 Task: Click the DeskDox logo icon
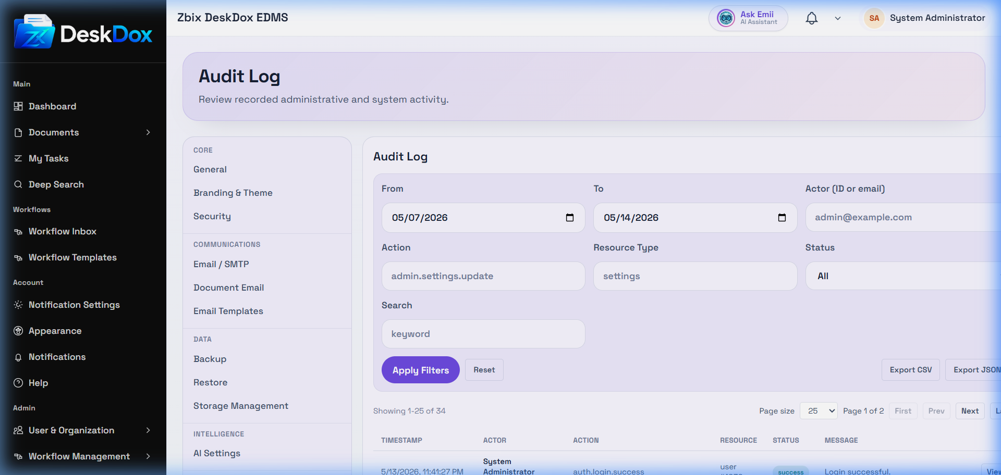tap(34, 32)
